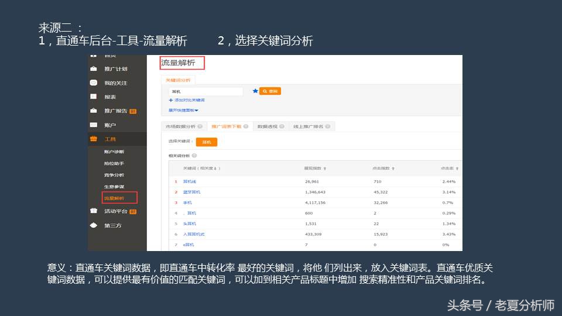The height and width of the screenshot is (316, 562).
Task: Click the icon beside 推广报告
Action: 94,111
